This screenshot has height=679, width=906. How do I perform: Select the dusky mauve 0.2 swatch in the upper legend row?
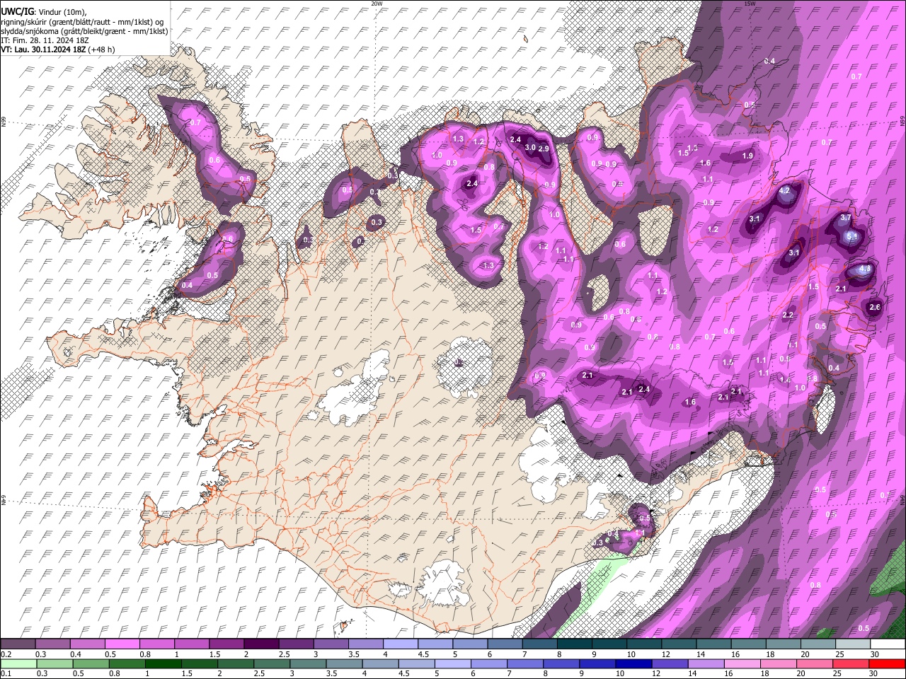click(x=18, y=644)
